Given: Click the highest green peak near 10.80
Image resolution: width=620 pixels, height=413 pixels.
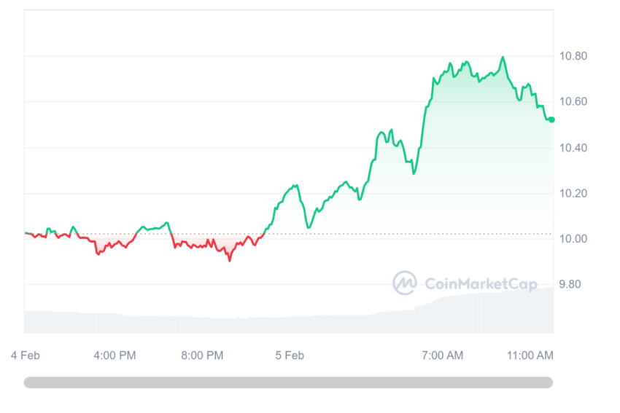Looking at the screenshot, I should pyautogui.click(x=503, y=58).
